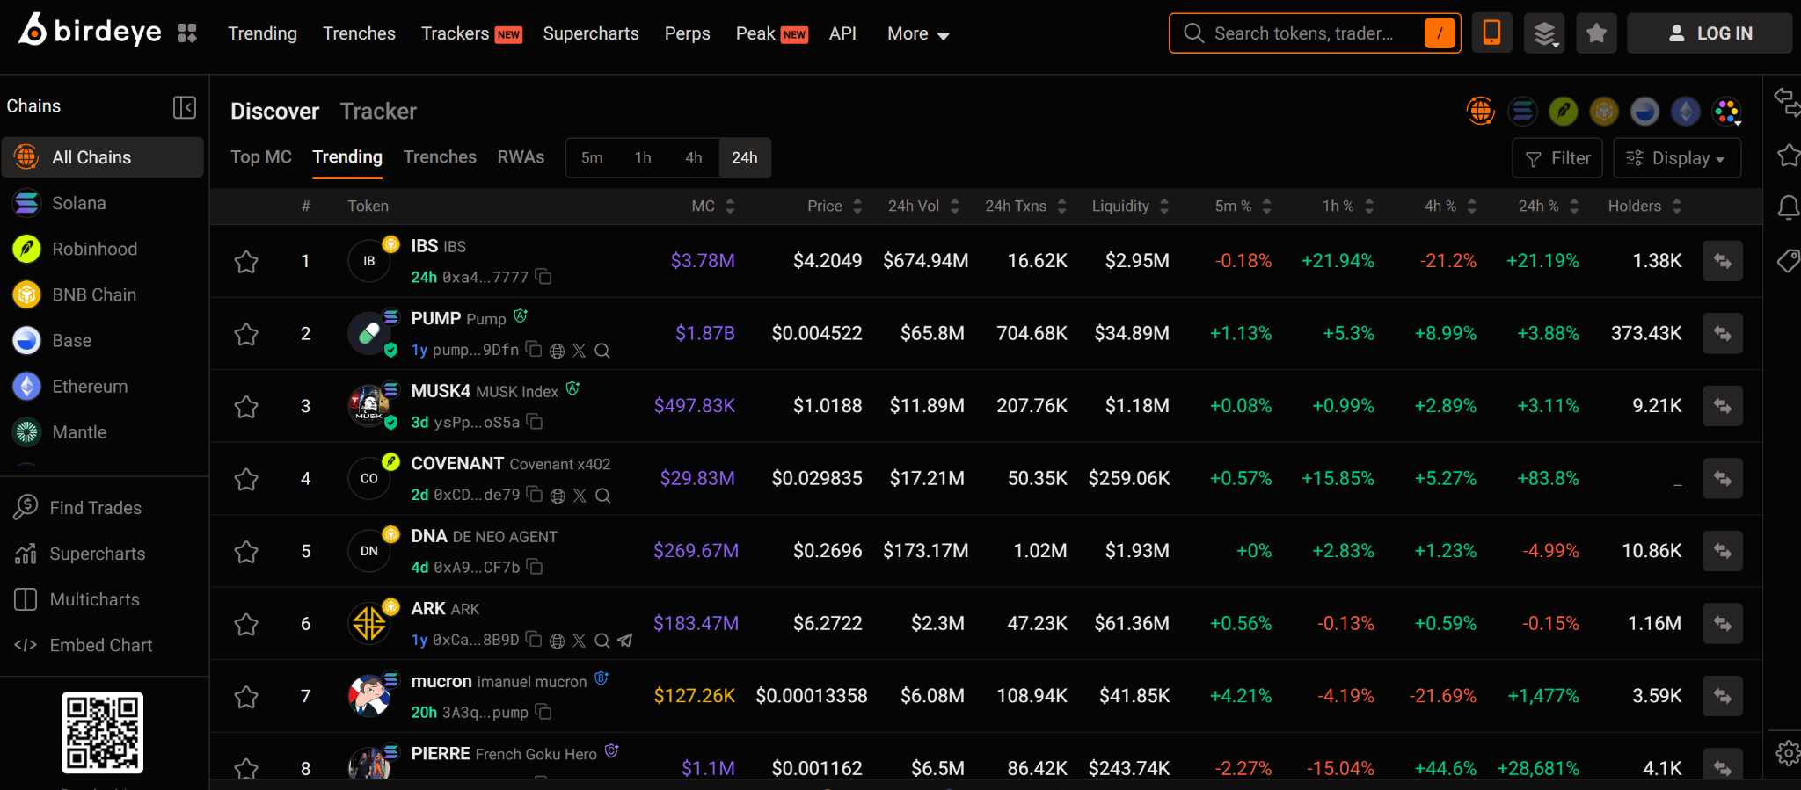Favorite the ARK token star
Viewport: 1801px width, 790px height.
pos(246,624)
